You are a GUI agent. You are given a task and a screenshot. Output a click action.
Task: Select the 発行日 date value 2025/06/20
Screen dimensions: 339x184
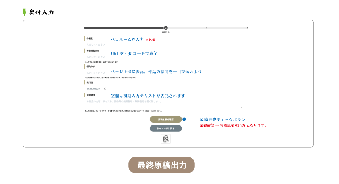tap(94, 88)
